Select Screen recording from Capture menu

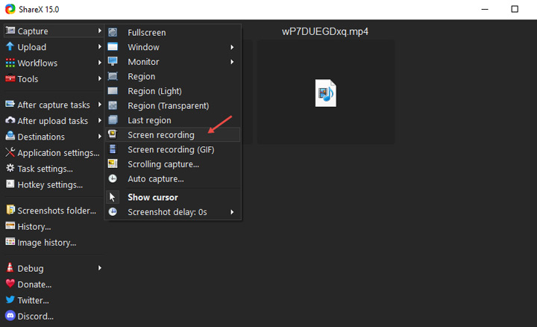coord(161,135)
